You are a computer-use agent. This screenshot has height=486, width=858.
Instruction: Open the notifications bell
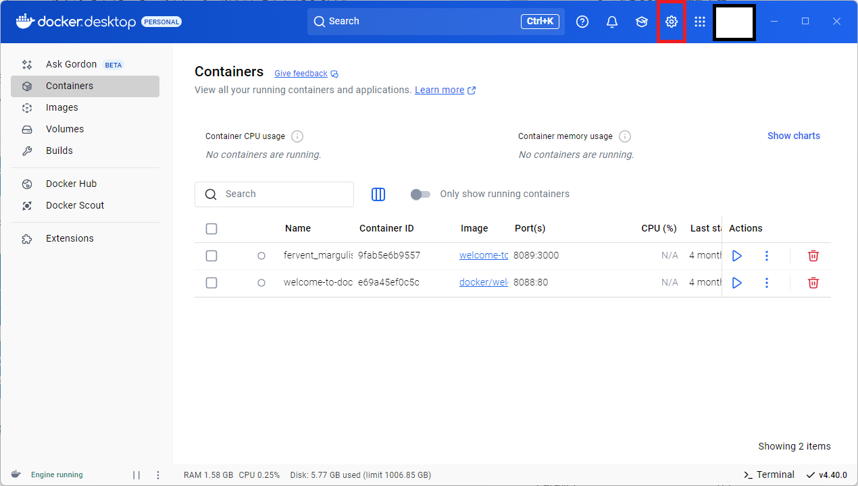tap(611, 21)
